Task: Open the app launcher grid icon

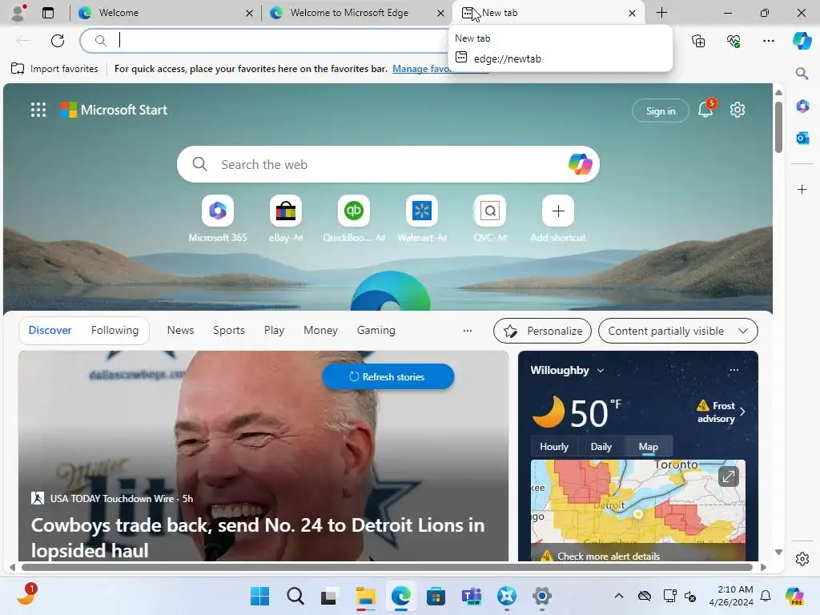Action: (38, 110)
